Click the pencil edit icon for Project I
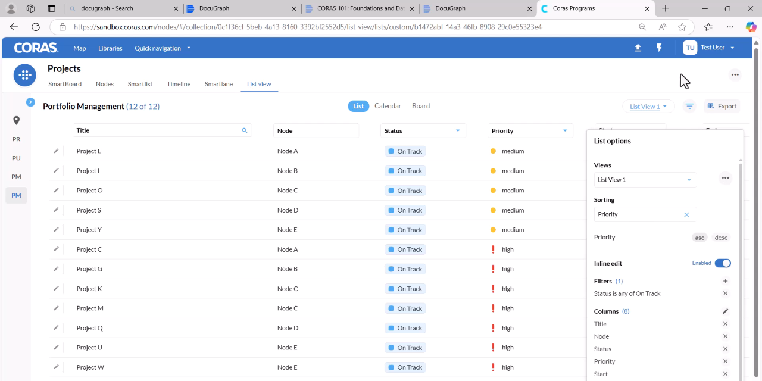Screen dimensions: 762x381 [56, 170]
